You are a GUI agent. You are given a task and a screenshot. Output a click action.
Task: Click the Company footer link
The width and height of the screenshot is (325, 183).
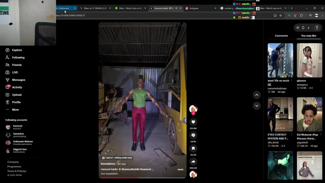point(13,162)
